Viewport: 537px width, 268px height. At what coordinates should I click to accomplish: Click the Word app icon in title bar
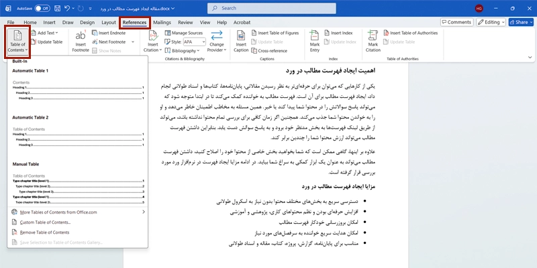(8, 8)
